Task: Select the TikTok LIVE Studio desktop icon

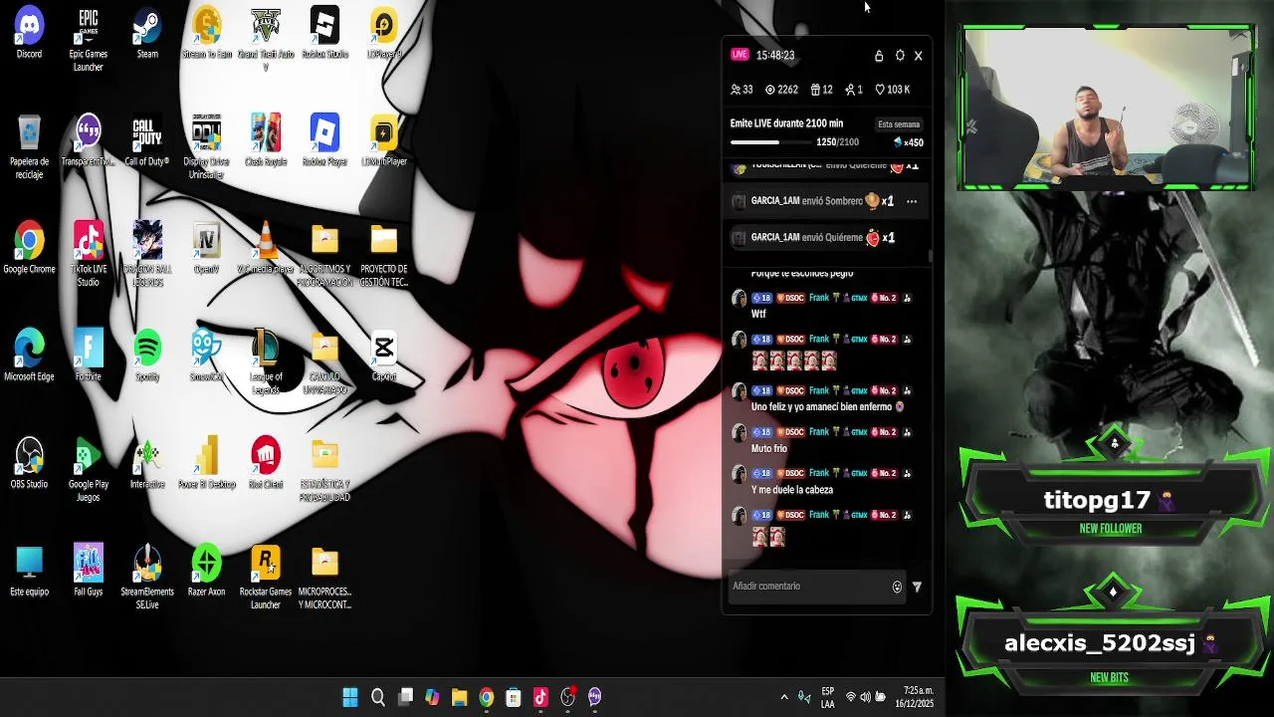Action: click(88, 255)
